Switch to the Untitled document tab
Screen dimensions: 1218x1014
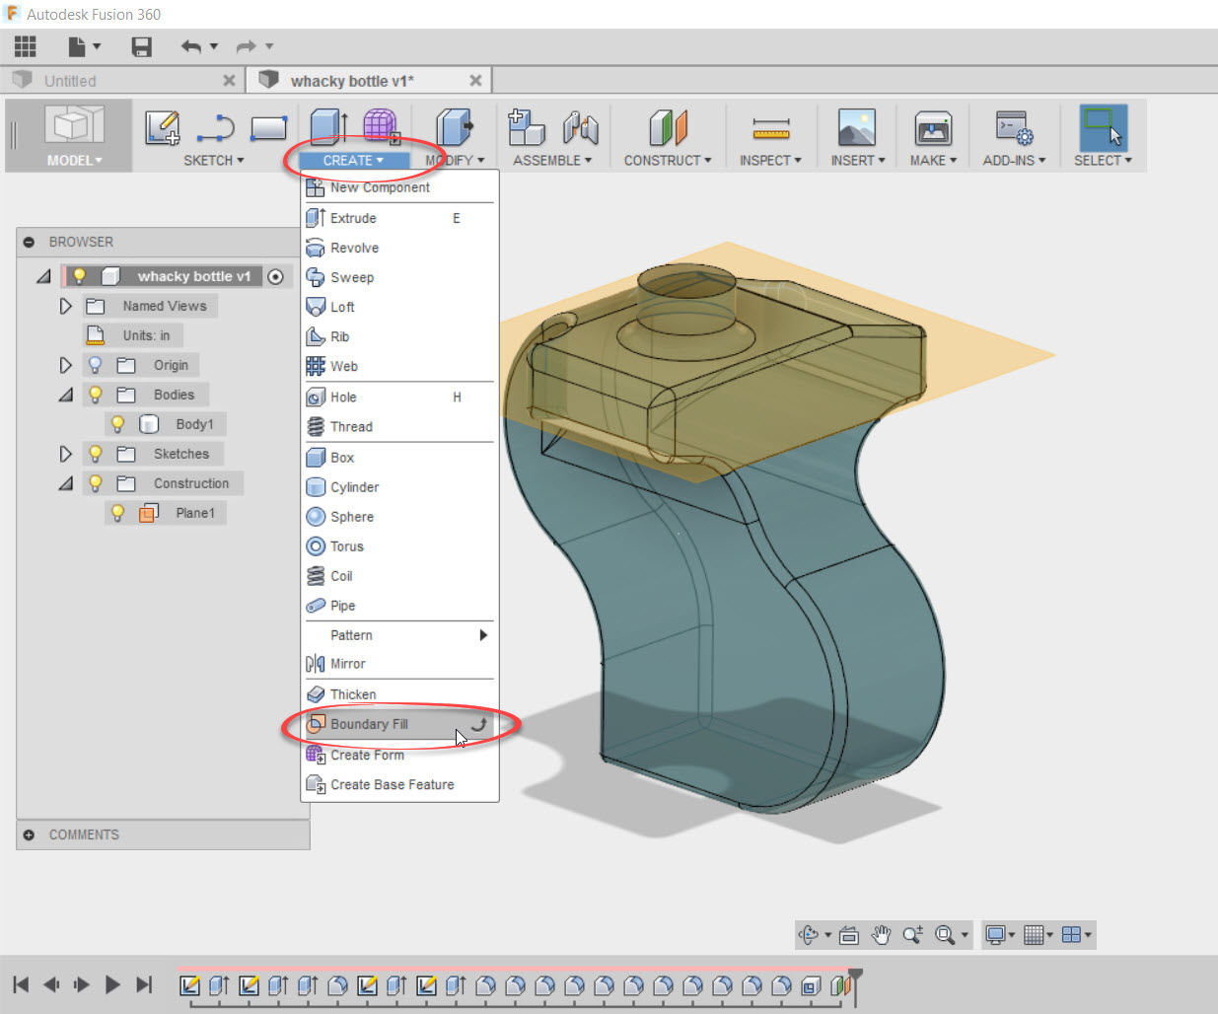(71, 80)
